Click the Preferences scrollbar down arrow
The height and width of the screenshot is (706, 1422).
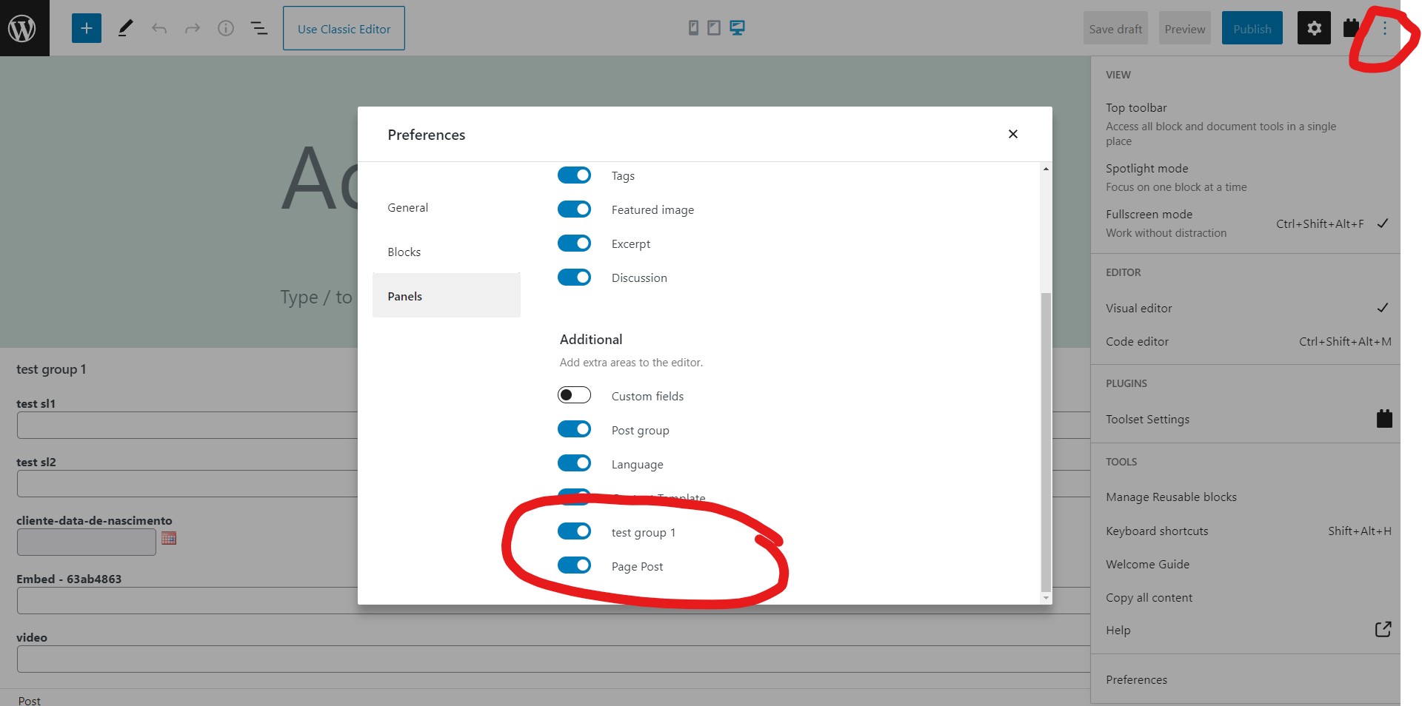(1046, 598)
